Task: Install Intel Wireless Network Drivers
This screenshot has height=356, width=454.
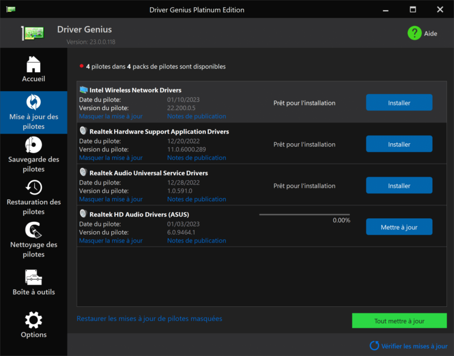Action: click(x=399, y=103)
